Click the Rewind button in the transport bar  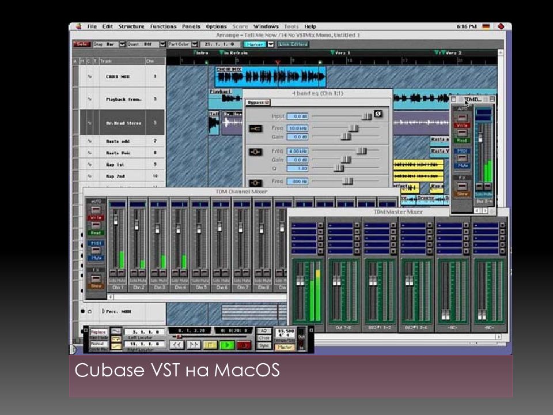tap(177, 345)
